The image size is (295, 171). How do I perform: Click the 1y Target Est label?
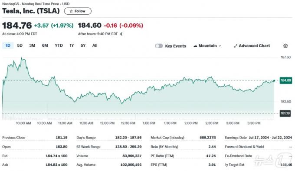[x=235, y=165]
